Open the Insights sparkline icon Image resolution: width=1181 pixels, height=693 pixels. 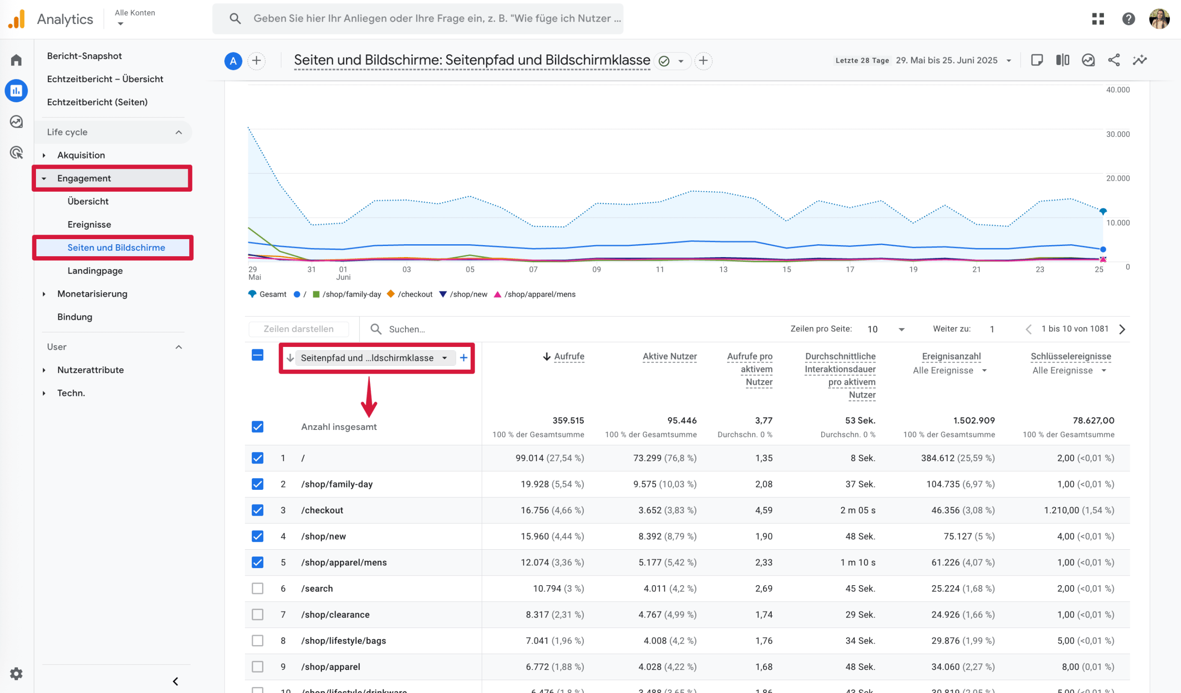pyautogui.click(x=1139, y=60)
